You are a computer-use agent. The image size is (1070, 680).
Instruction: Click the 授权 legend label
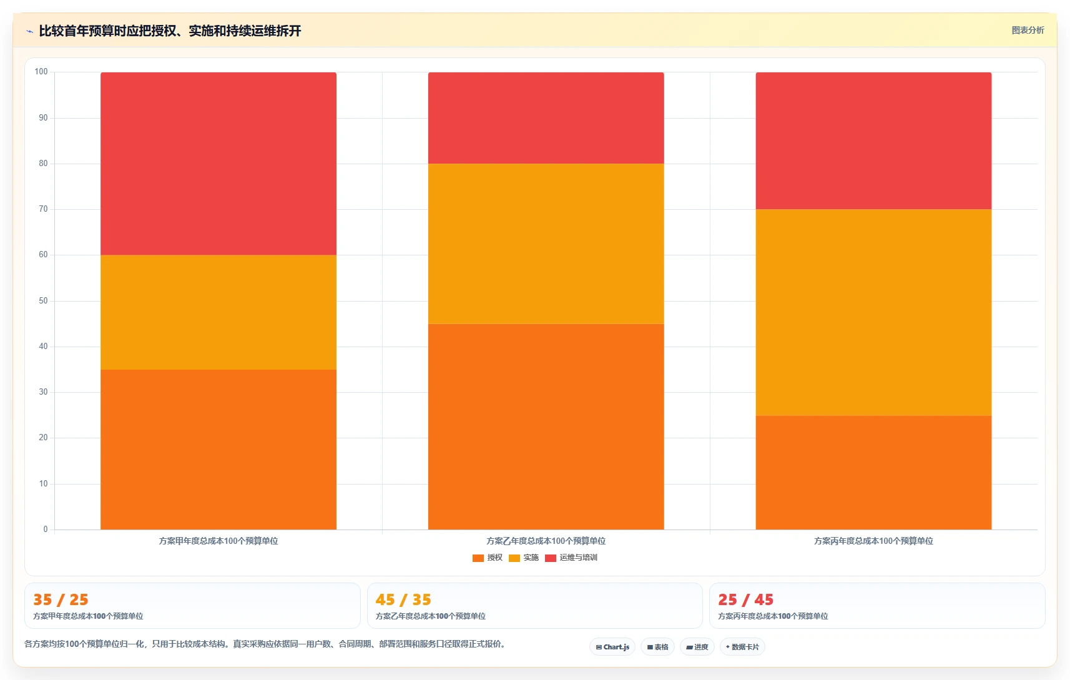(495, 558)
